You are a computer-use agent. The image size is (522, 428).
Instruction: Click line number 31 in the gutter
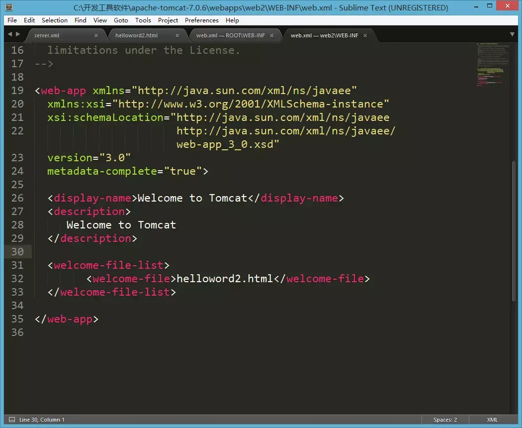[17, 265]
